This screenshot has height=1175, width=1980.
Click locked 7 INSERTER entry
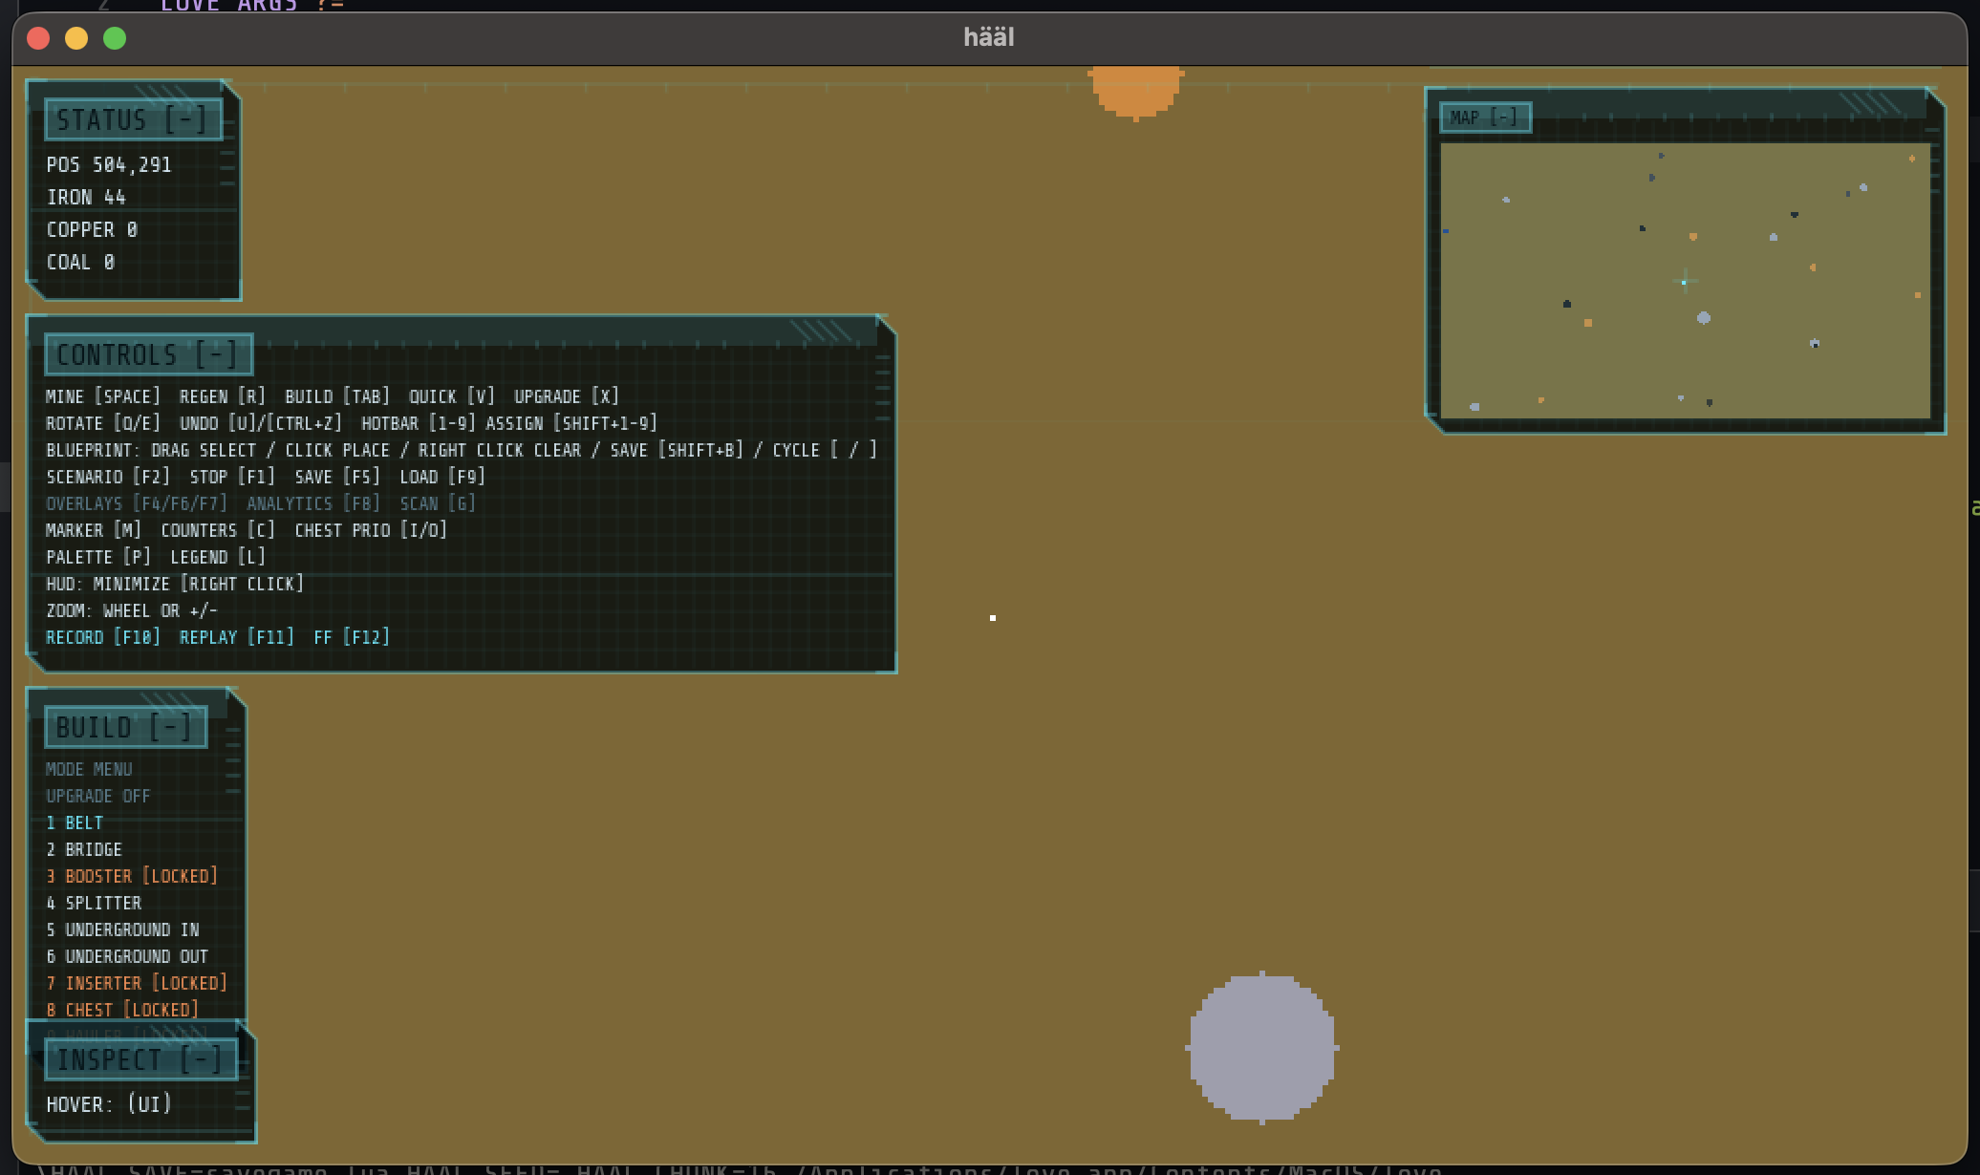(137, 983)
